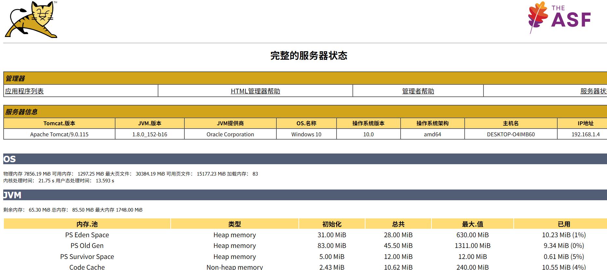The width and height of the screenshot is (607, 270).
Task: Click the 服务器信息 section header
Action: point(21,112)
